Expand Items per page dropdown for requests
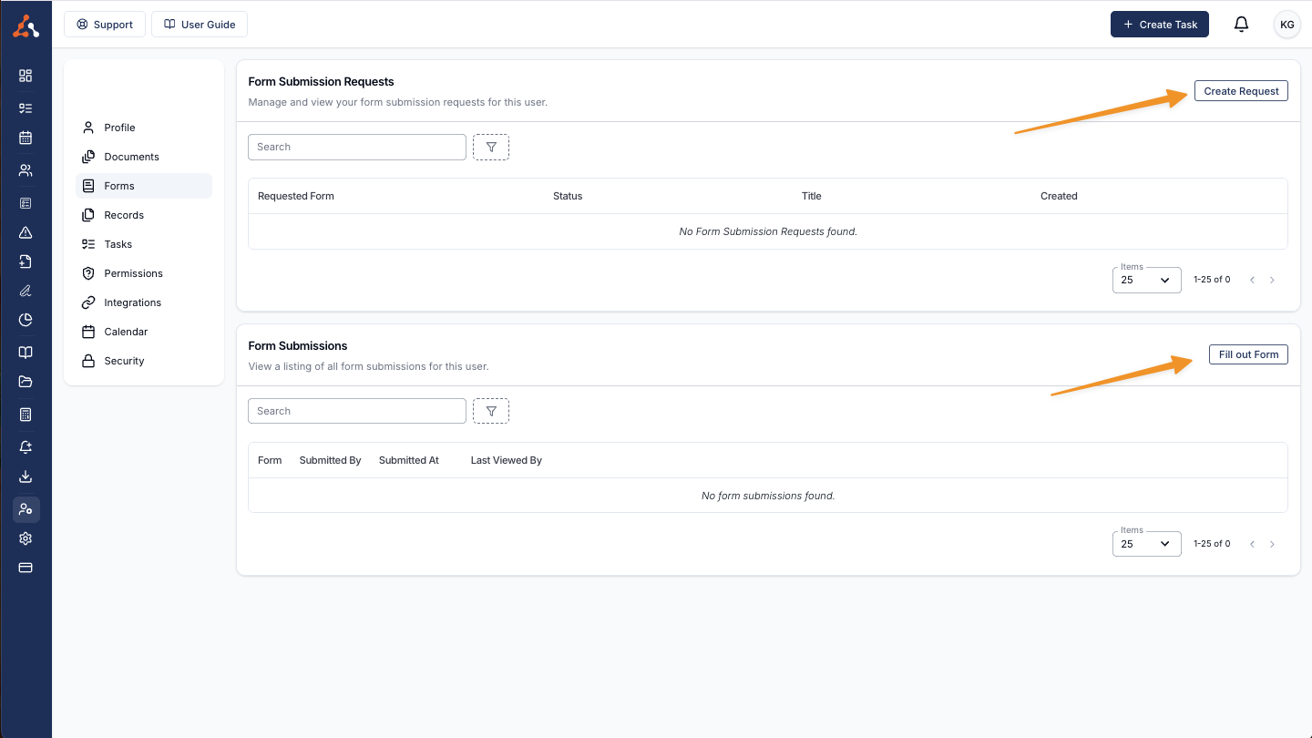The image size is (1312, 738). pos(1146,280)
